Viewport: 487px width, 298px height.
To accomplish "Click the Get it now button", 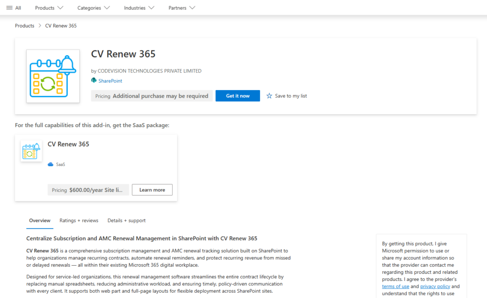I will tap(238, 96).
